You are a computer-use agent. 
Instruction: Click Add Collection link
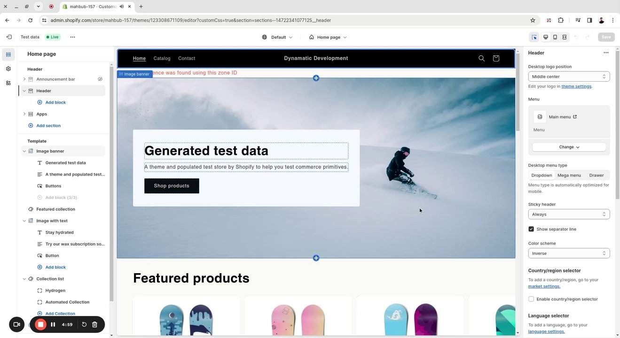tap(60, 314)
